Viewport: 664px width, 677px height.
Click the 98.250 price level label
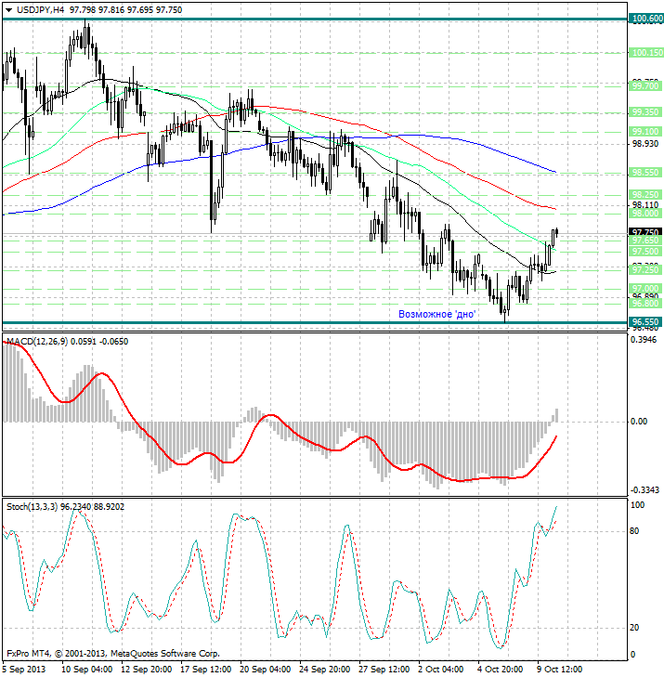pyautogui.click(x=645, y=195)
